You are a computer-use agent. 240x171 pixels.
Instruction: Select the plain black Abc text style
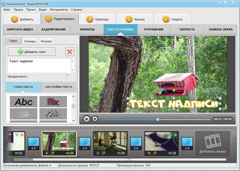pyautogui.click(x=24, y=102)
